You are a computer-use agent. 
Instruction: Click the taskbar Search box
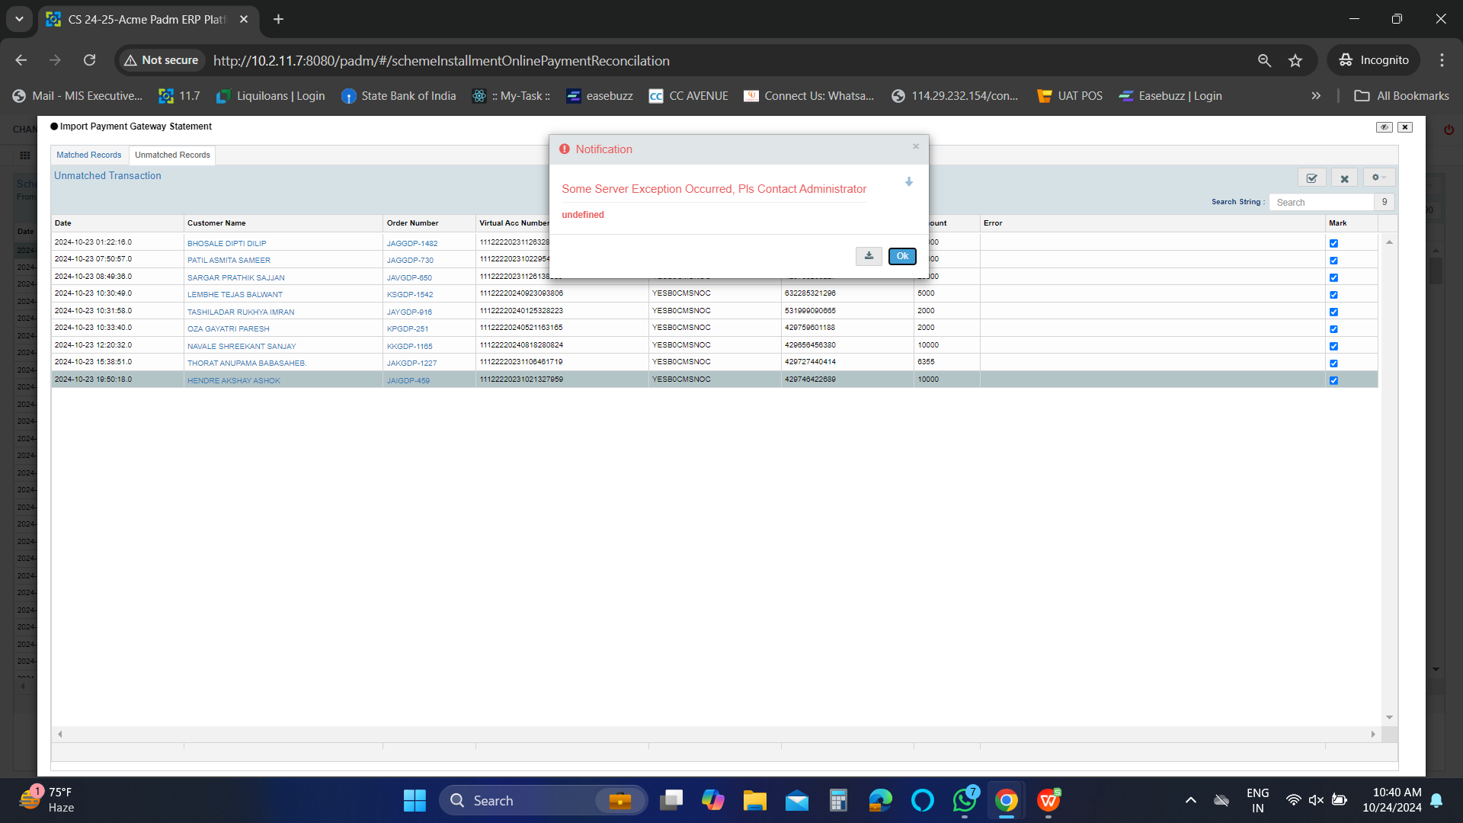543,801
